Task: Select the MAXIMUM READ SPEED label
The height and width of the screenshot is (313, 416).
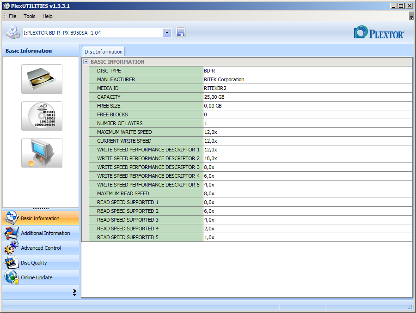Action: tap(146, 193)
